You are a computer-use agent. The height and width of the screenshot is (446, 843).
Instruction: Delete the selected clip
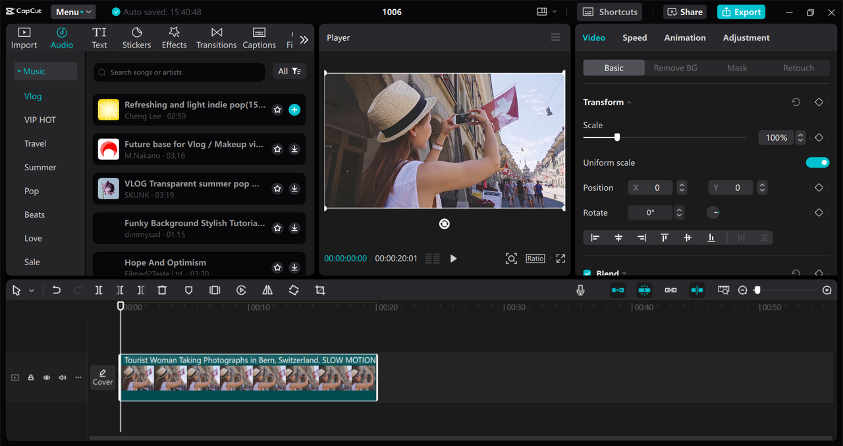pyautogui.click(x=162, y=290)
